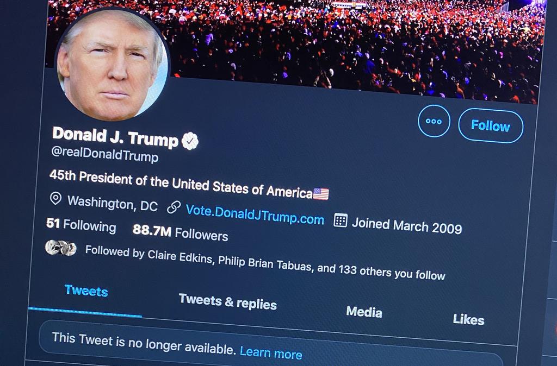Viewport: 557px width, 366px height.
Task: Click the mutual followers avatar cluster
Action: 61,247
